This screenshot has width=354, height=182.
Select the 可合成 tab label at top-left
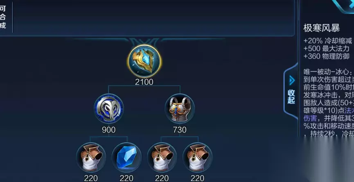[3, 17]
